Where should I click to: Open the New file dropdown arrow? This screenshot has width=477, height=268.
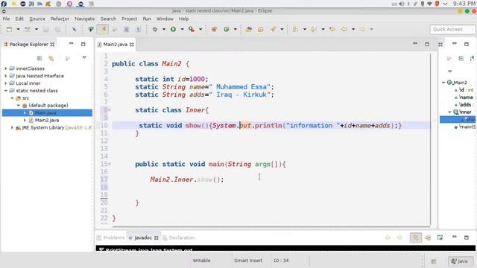(x=18, y=29)
